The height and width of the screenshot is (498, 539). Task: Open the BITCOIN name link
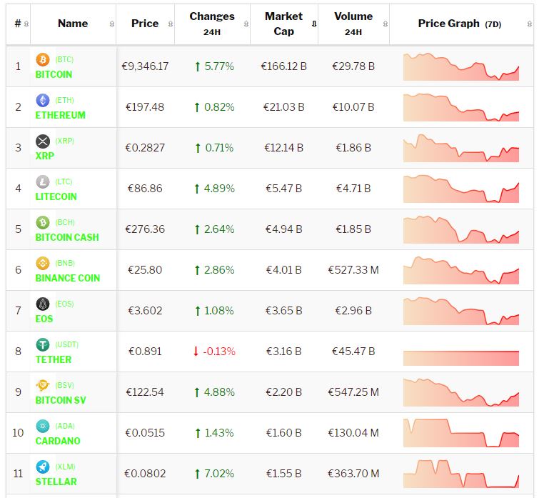54,74
